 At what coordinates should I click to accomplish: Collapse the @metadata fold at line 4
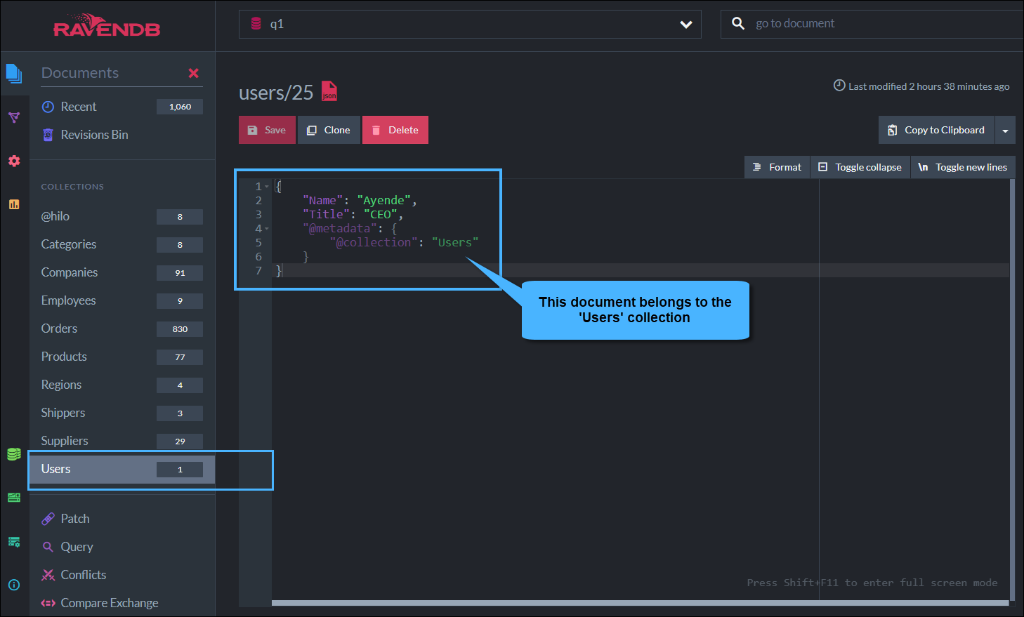pos(267,229)
